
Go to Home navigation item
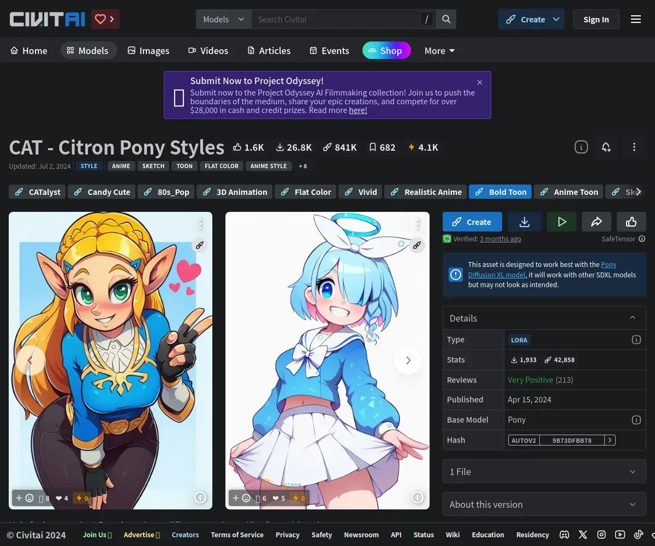point(29,50)
